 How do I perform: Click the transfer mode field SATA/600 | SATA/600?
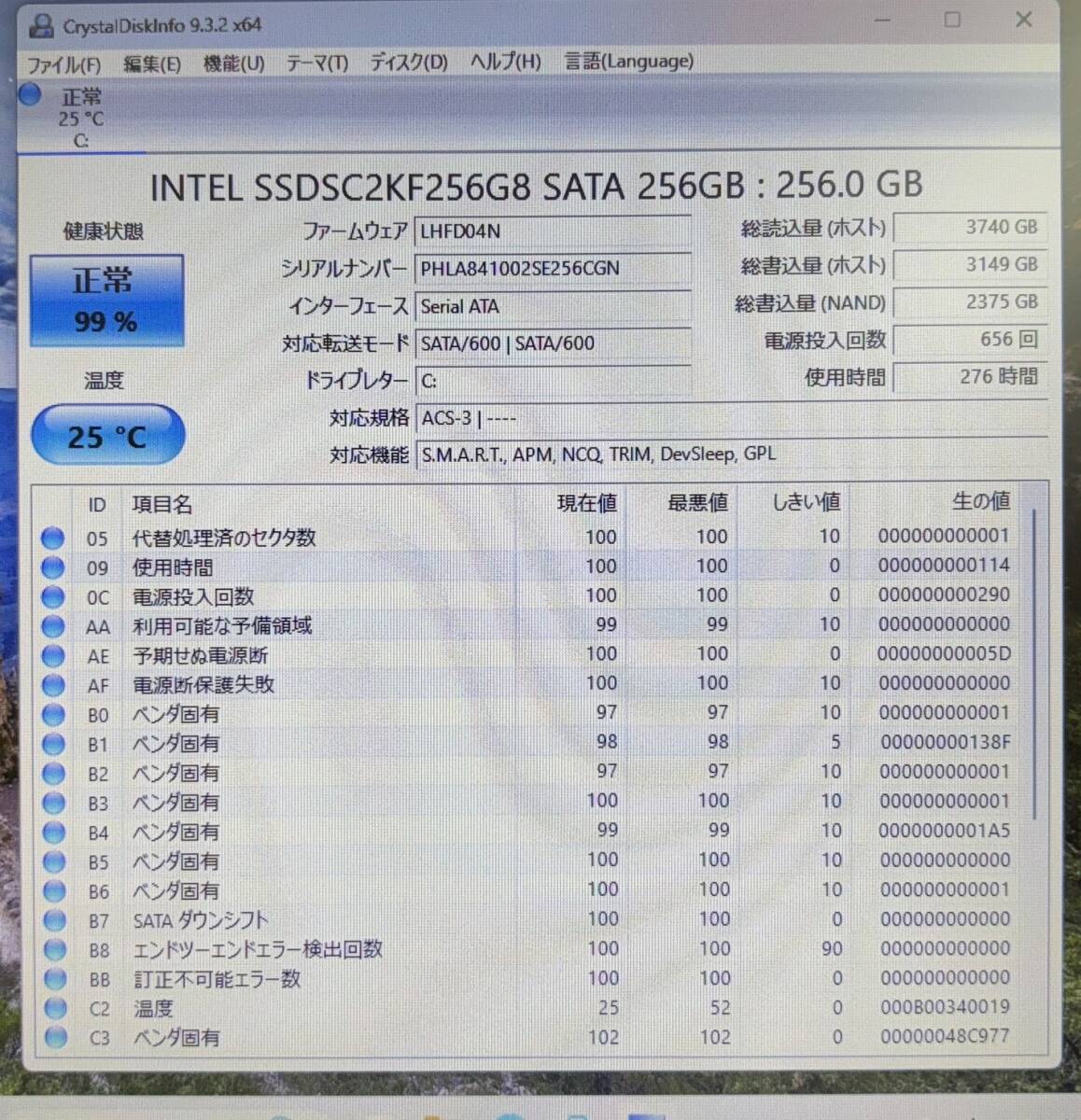(x=553, y=343)
